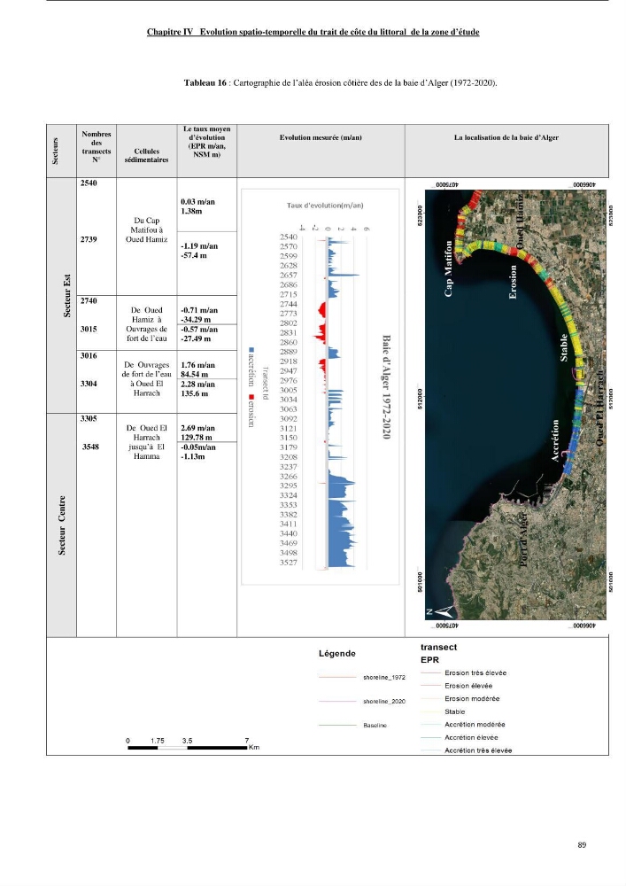The image size is (626, 886).
Task: Click the cell 'De Ouvrages de fort de l'eau à Oued El Harrach'
Action: 146,379
